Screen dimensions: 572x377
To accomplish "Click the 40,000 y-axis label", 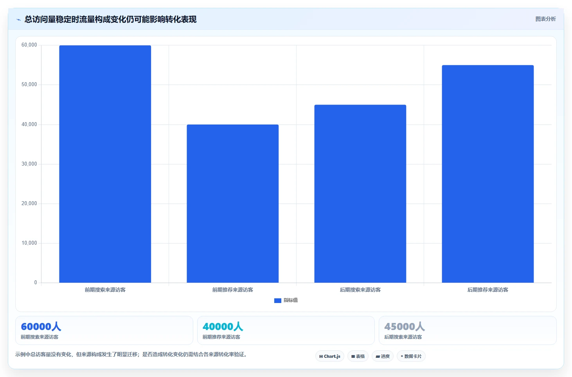I will pyautogui.click(x=29, y=124).
